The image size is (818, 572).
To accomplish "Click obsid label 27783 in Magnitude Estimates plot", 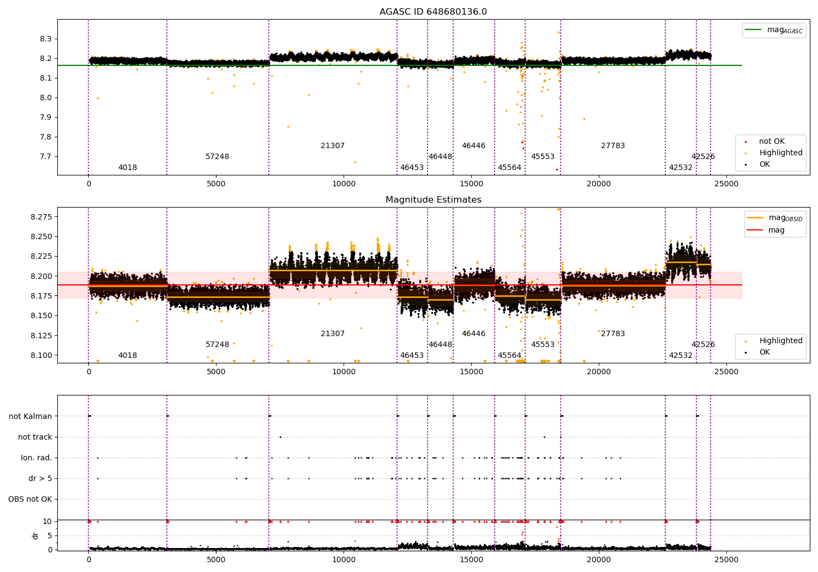I will click(x=613, y=334).
